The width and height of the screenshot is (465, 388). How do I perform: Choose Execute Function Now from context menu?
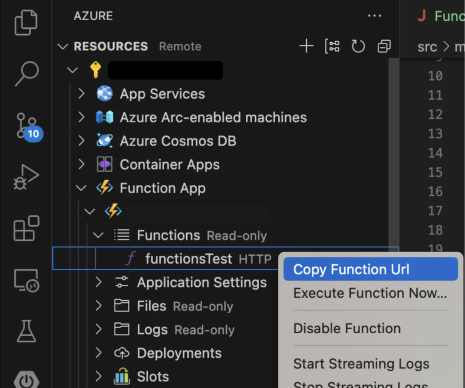click(x=371, y=293)
